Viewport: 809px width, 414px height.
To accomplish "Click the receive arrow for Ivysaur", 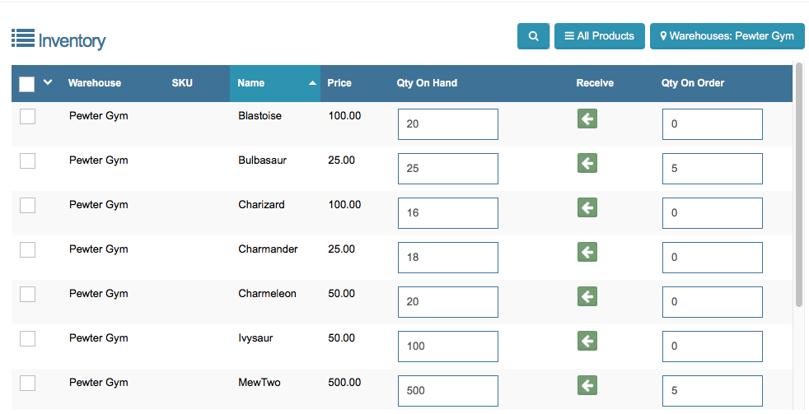I will 587,341.
